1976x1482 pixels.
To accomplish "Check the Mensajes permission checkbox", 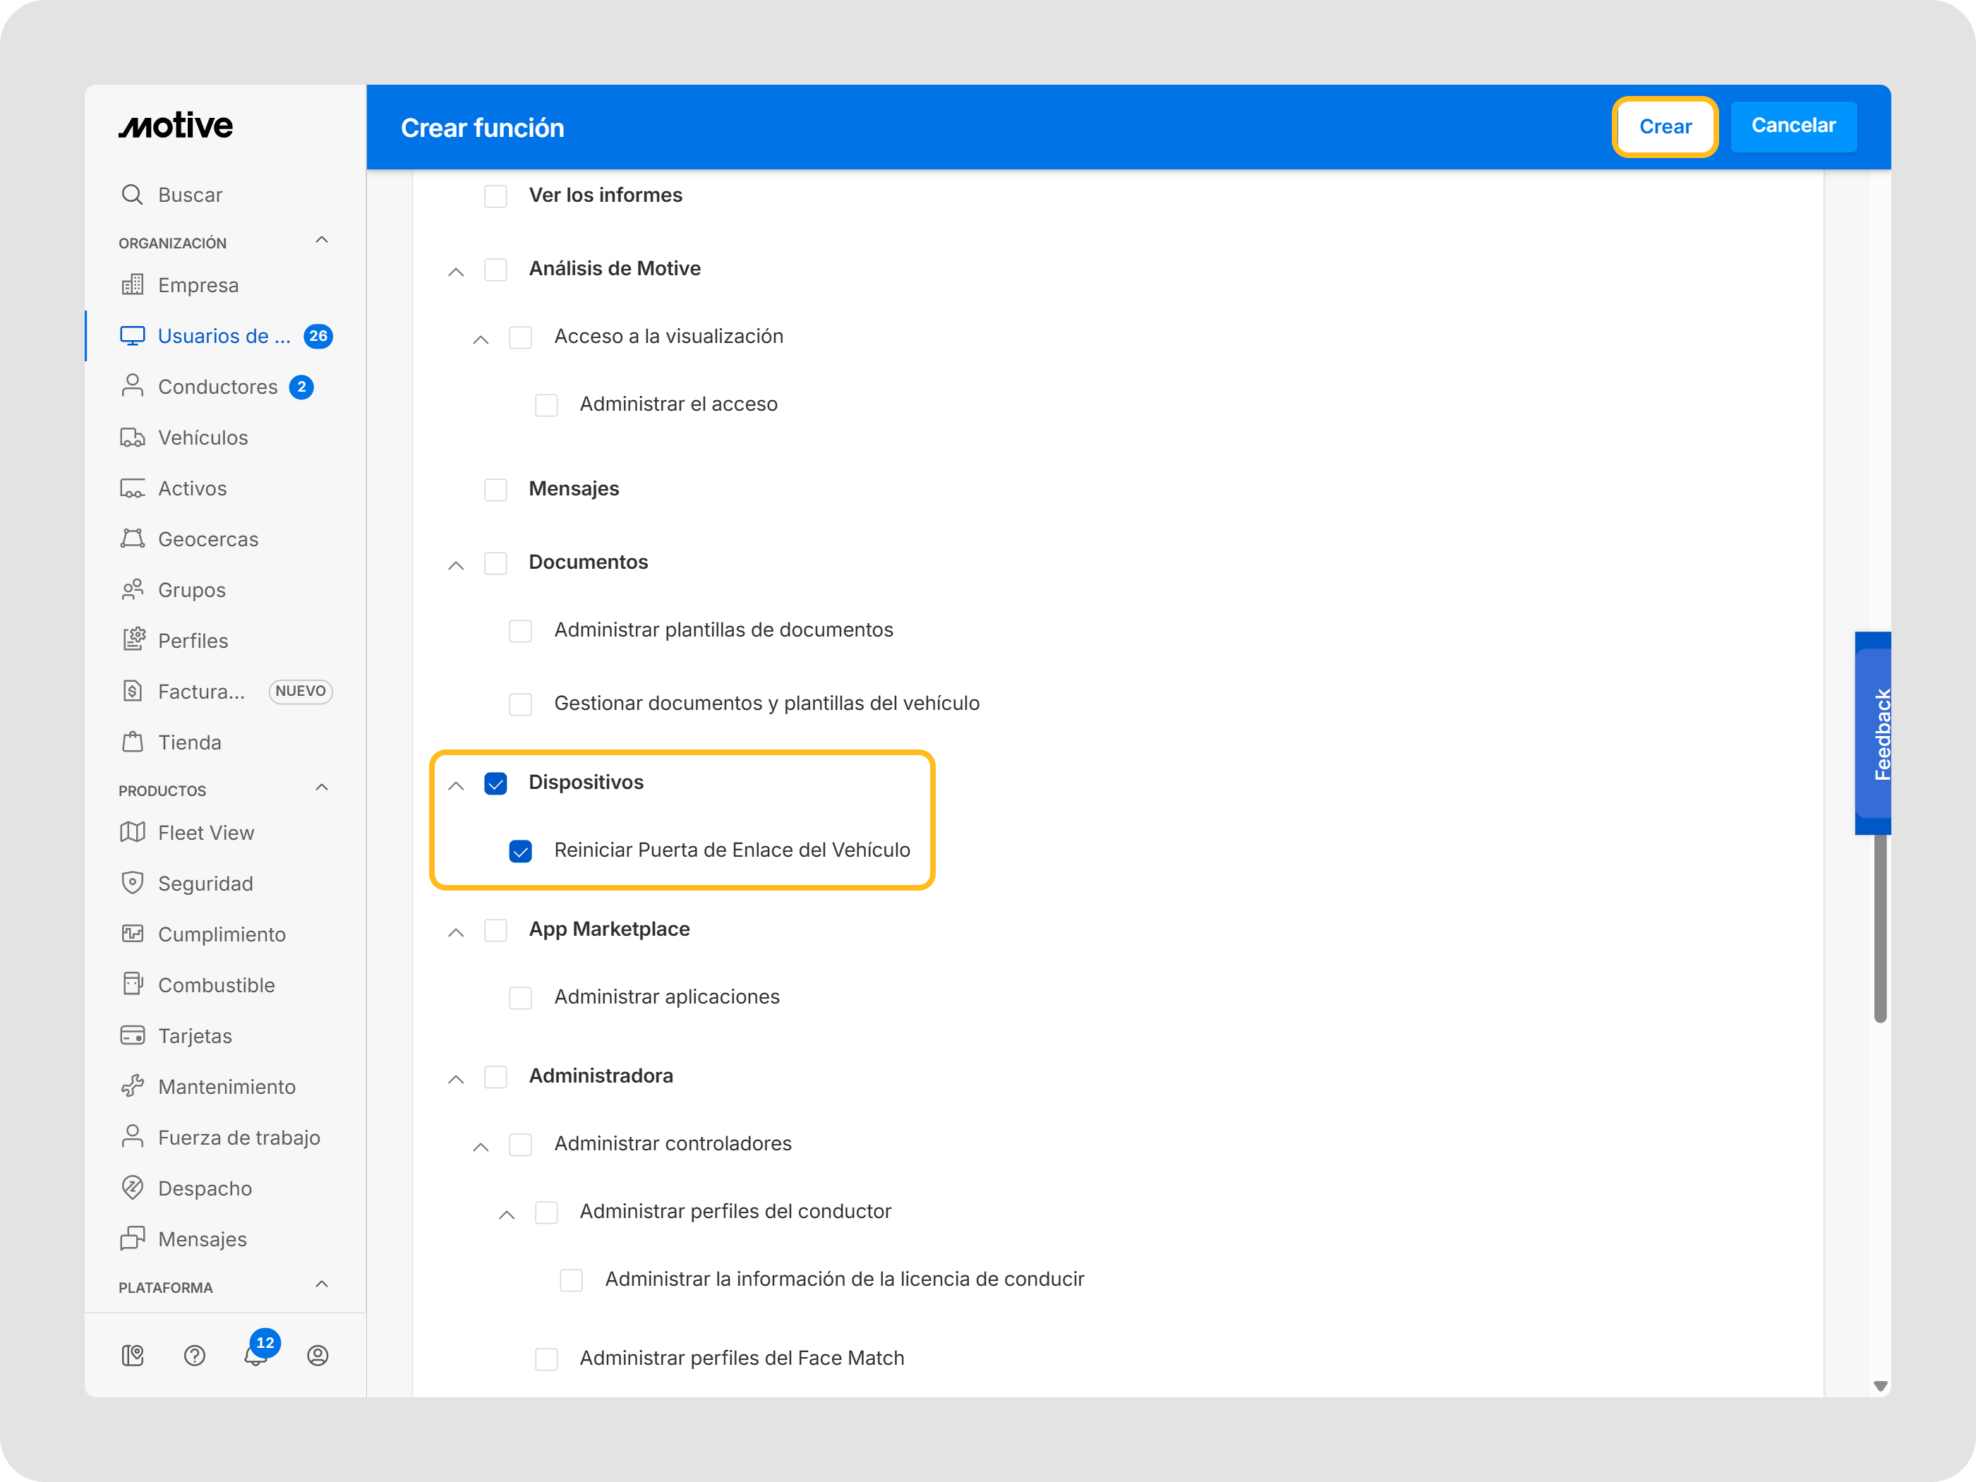I will coord(496,490).
